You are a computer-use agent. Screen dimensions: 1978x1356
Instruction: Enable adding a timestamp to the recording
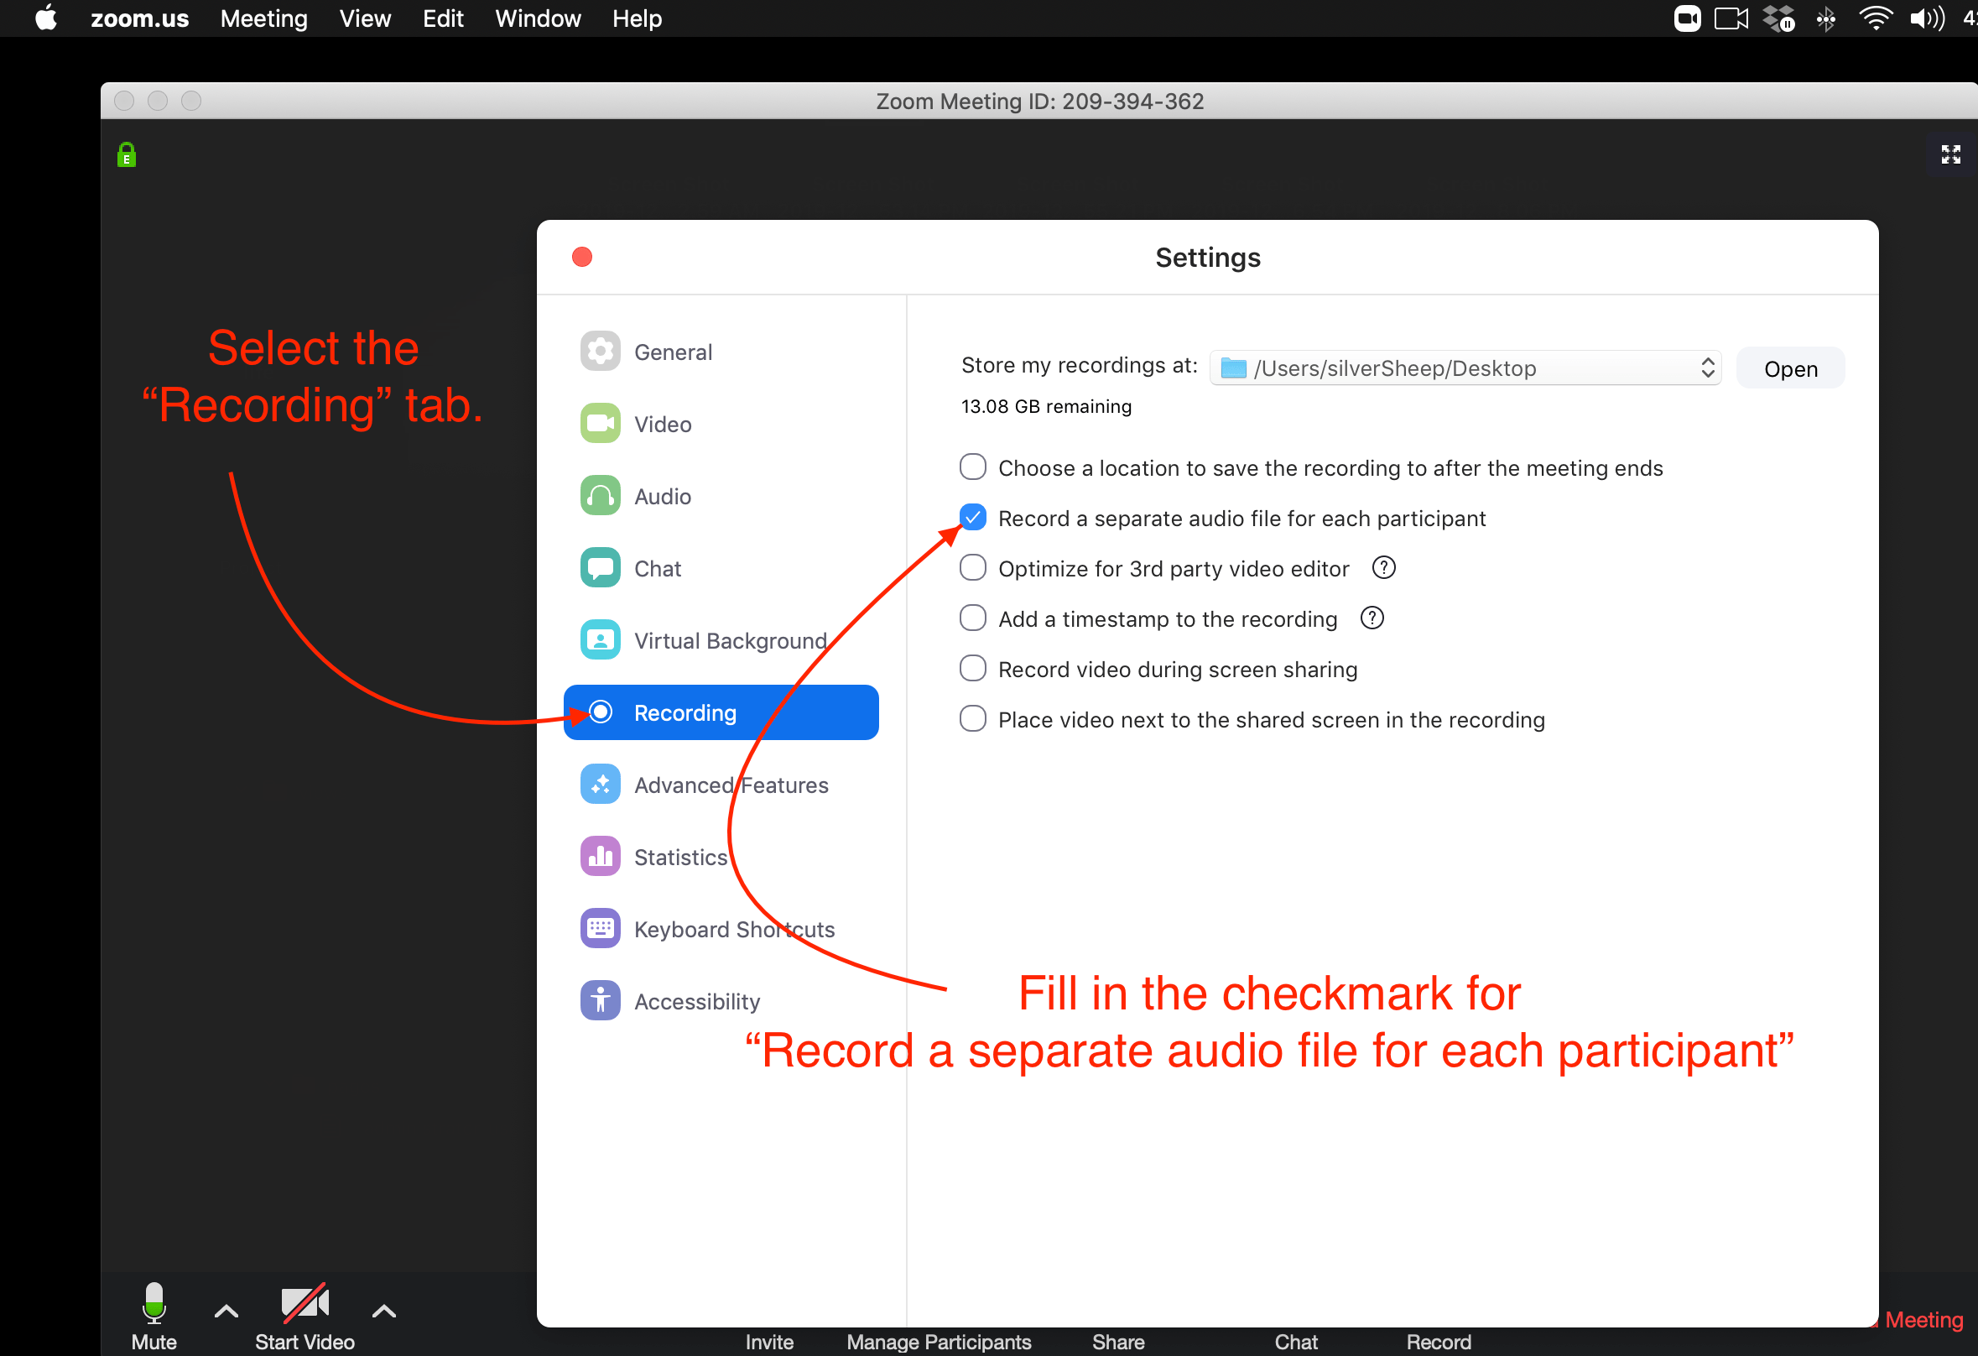tap(972, 617)
